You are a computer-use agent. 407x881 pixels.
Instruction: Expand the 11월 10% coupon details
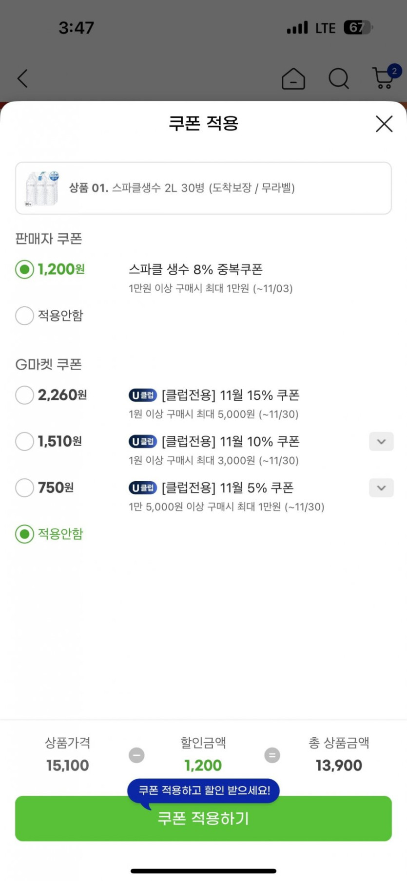381,442
